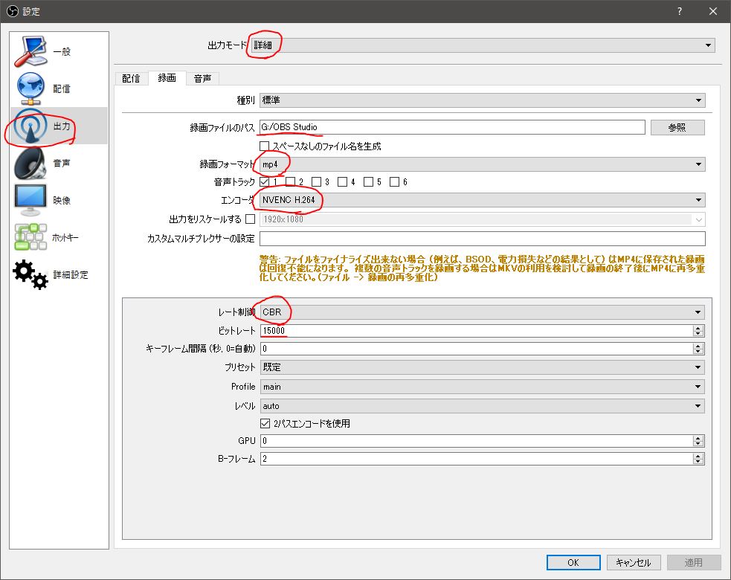Open the 1920x1080 rescale resolution dropdown
Viewport: 731px width, 580px height.
482,219
